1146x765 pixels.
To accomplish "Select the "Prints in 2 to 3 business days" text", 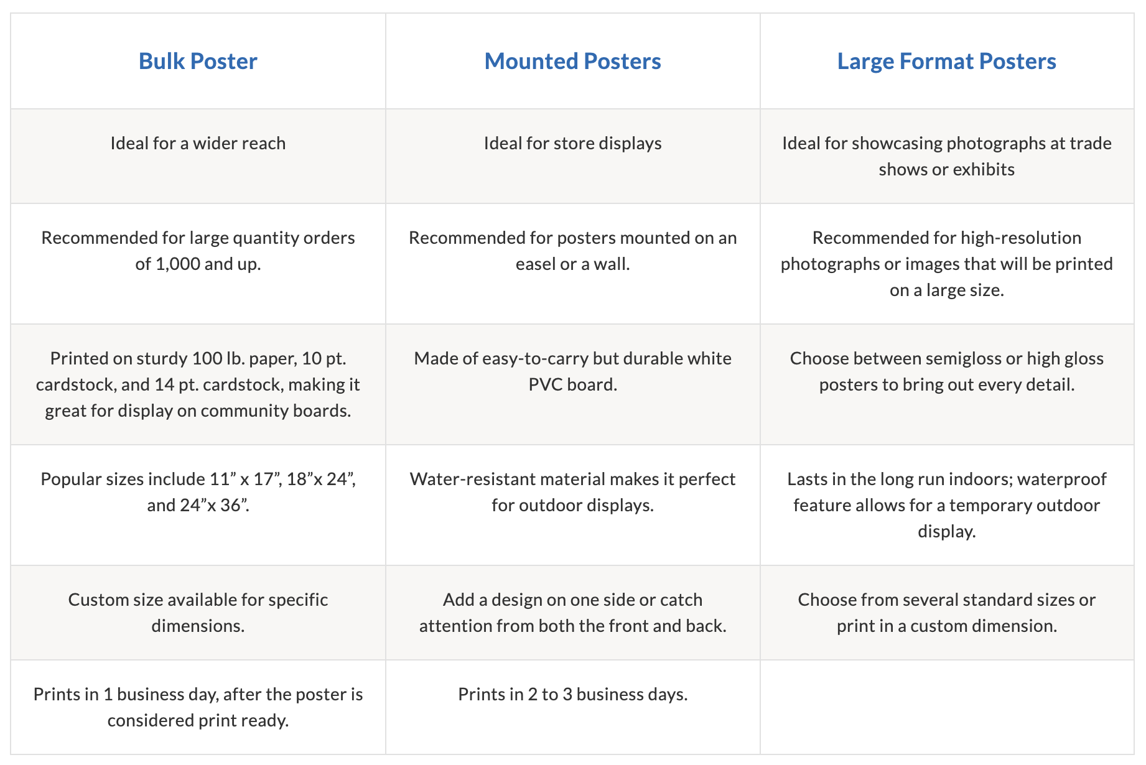I will click(572, 694).
